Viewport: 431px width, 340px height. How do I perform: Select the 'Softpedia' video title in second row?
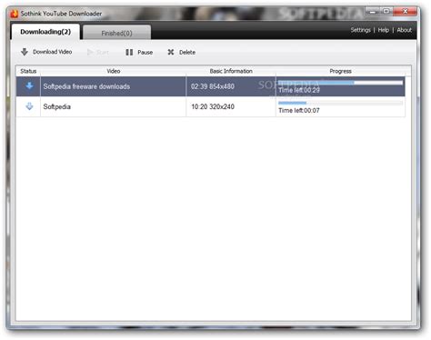pyautogui.click(x=57, y=106)
